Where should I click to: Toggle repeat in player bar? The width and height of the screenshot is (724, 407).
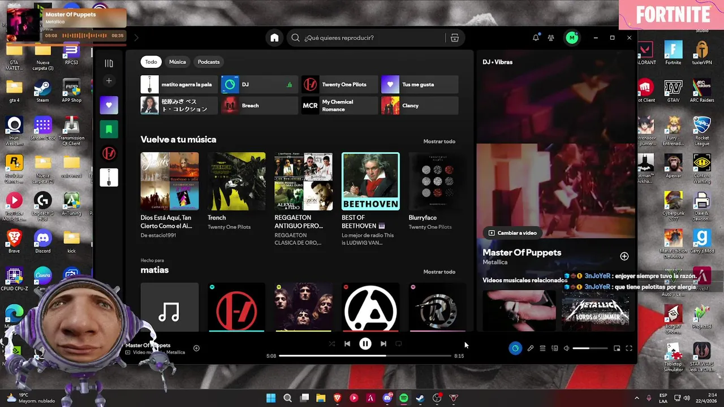tap(399, 344)
